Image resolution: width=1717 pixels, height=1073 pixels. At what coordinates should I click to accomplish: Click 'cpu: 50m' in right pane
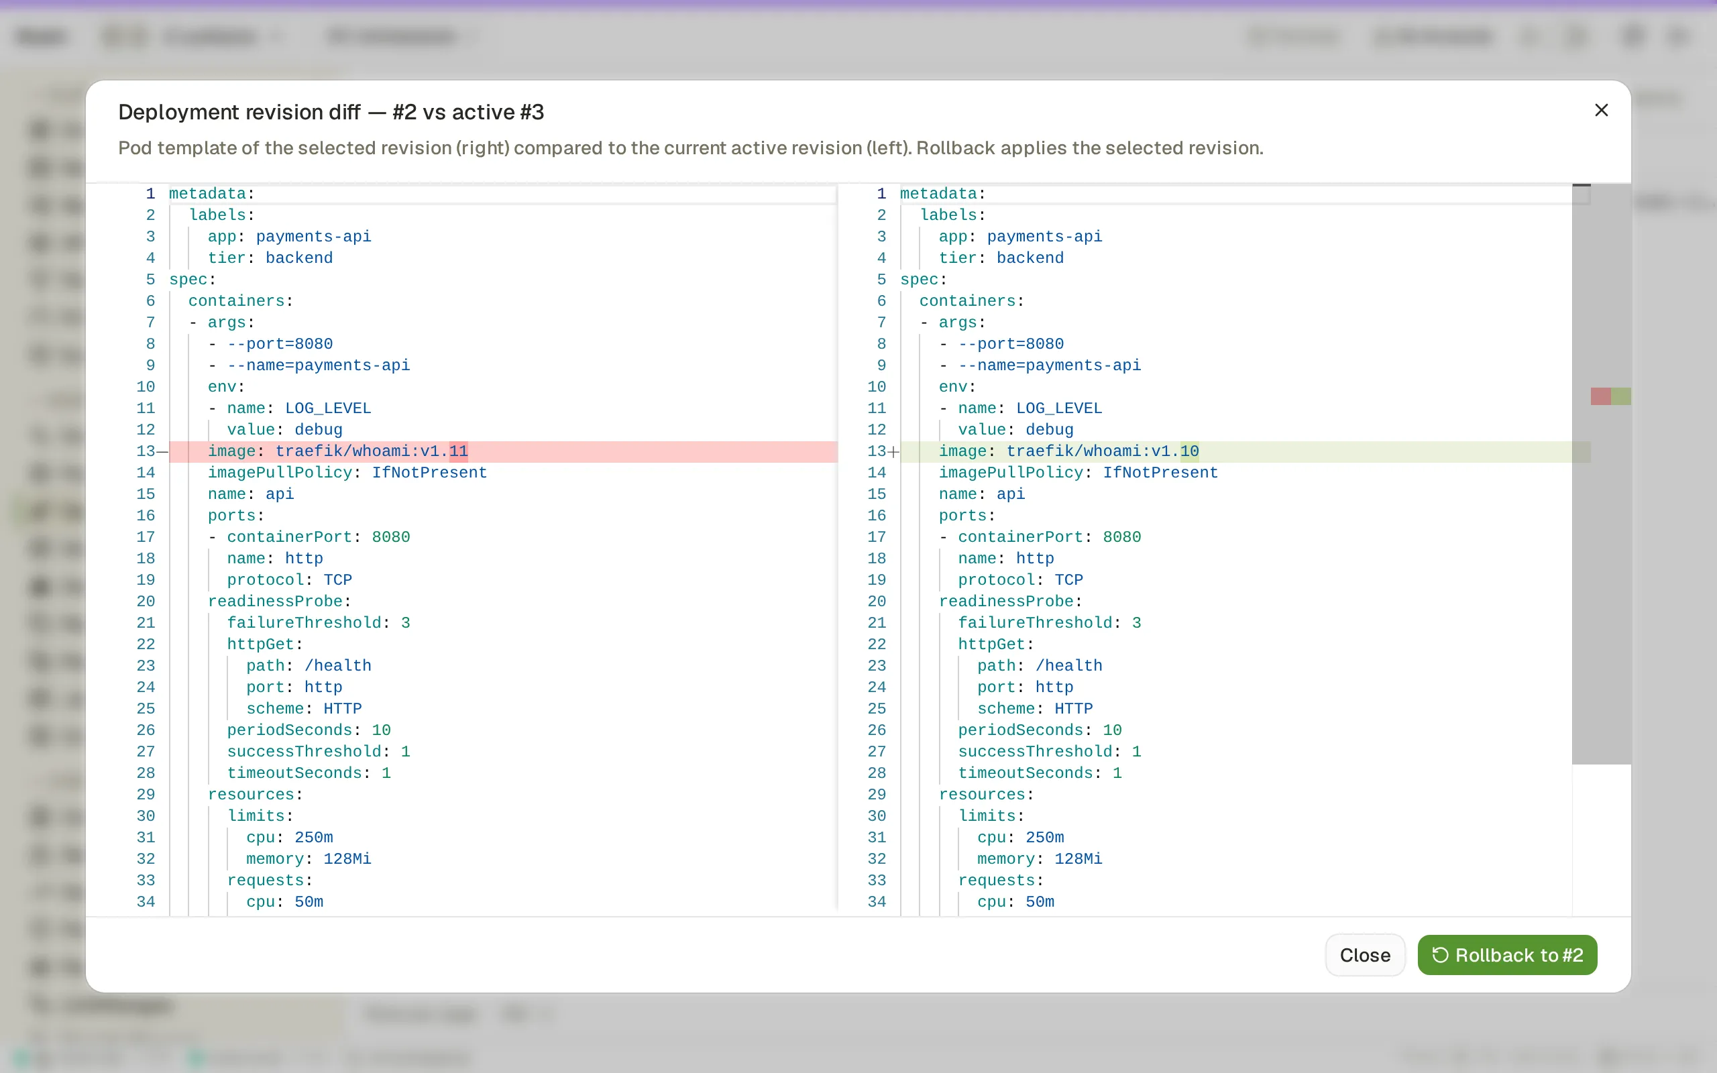1015,901
